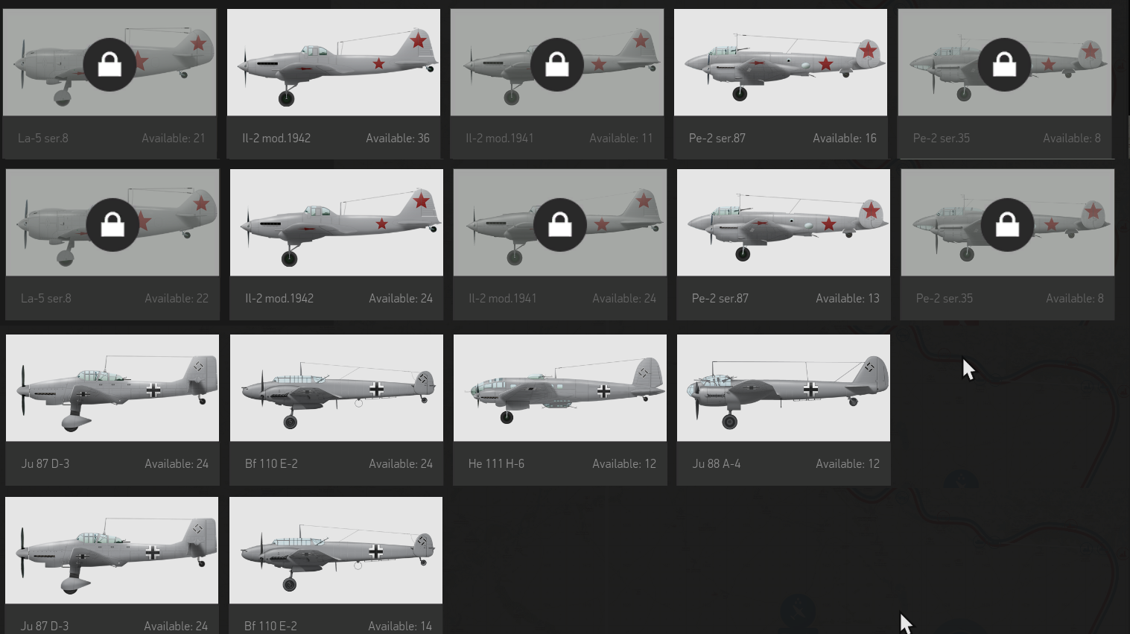Viewport: 1130px width, 634px height.
Task: Click lock icon on Il-2 mod.1941 Available: 11
Action: [x=557, y=65]
